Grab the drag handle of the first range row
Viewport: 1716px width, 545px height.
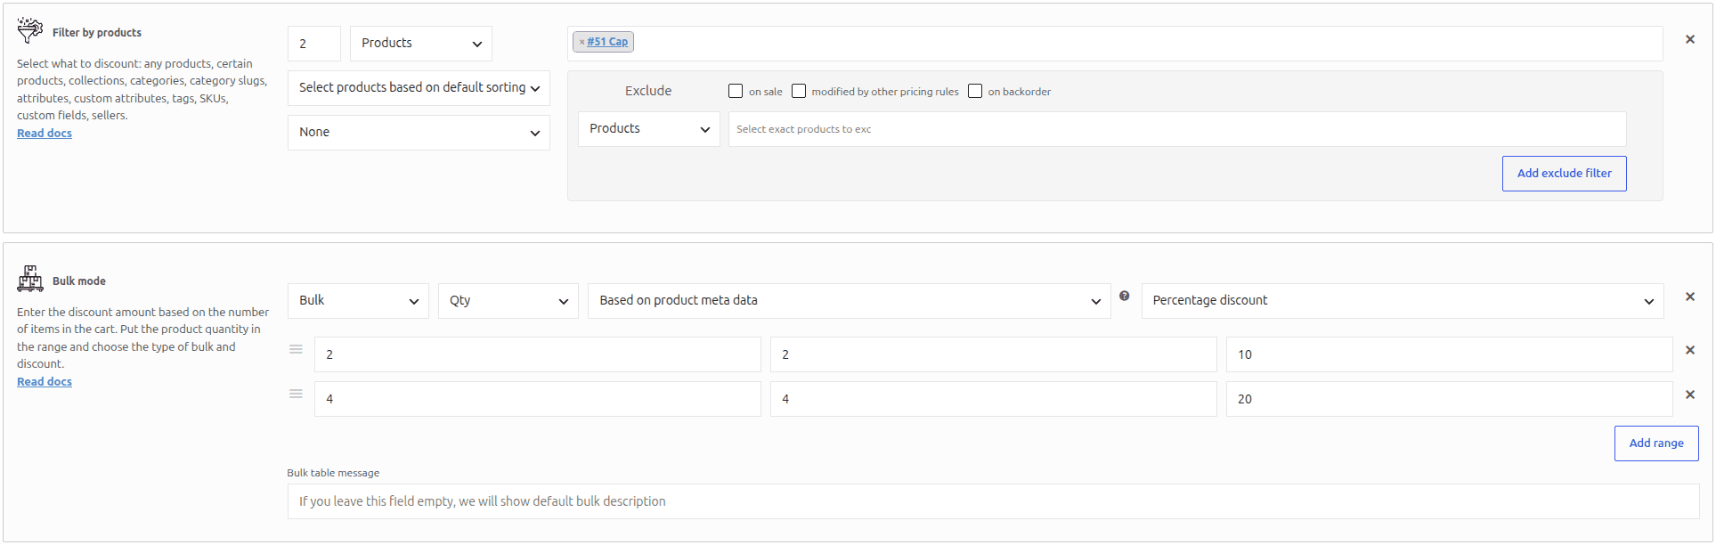(296, 349)
